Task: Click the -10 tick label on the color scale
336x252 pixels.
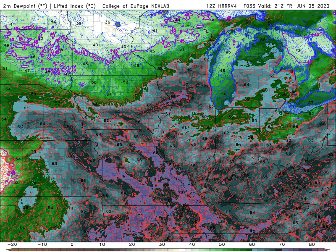Action: (x=42, y=244)
